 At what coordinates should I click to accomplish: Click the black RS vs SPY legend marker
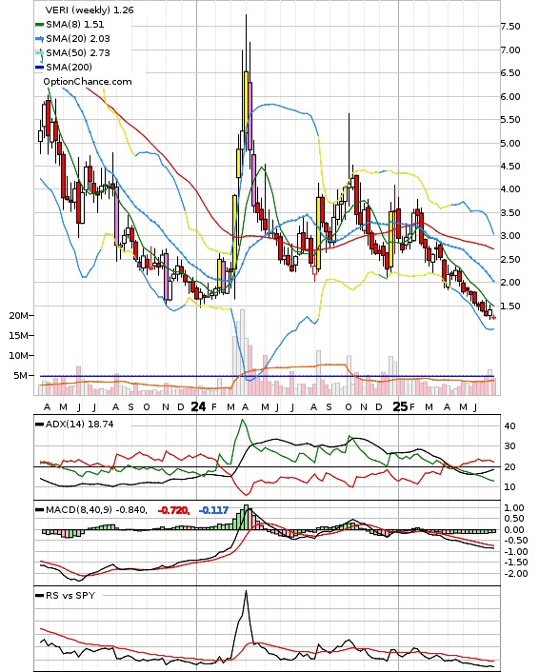[x=39, y=596]
